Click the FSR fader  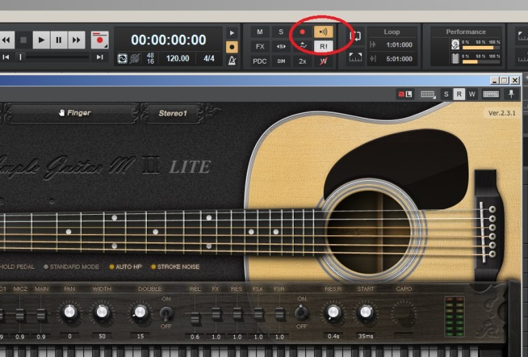279,313
